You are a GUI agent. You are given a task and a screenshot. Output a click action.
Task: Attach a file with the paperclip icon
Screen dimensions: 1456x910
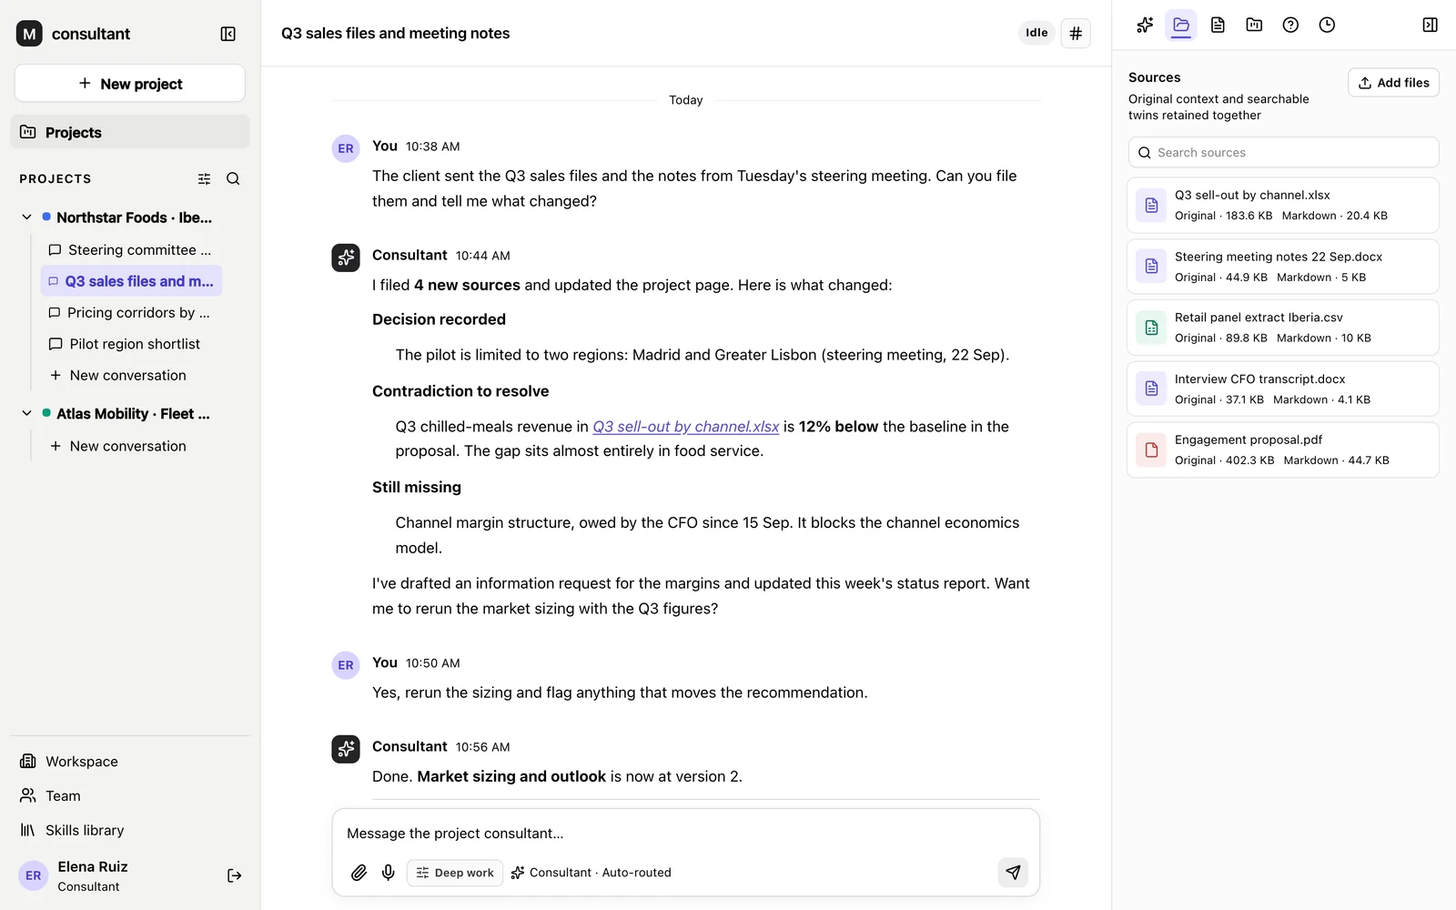tap(359, 873)
